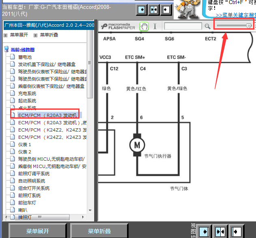
Task: Open the 仪表 2 diagram
Action: 24,152
